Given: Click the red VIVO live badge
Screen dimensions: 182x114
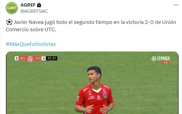Looking at the screenshot, I should [x=165, y=63].
